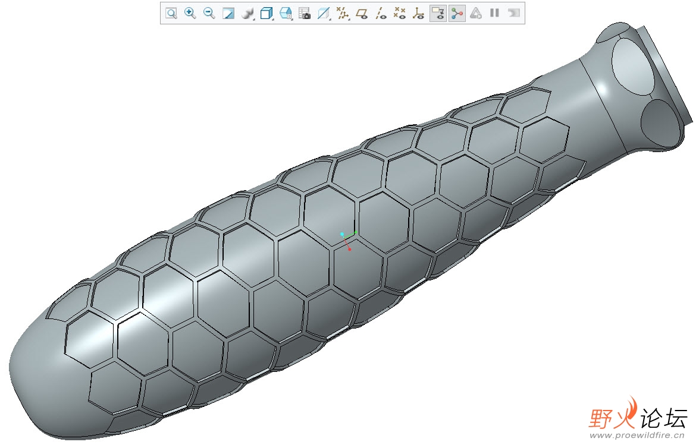Viewport: 699px width, 445px height.
Task: Toggle annotation display button
Action: pyautogui.click(x=438, y=13)
